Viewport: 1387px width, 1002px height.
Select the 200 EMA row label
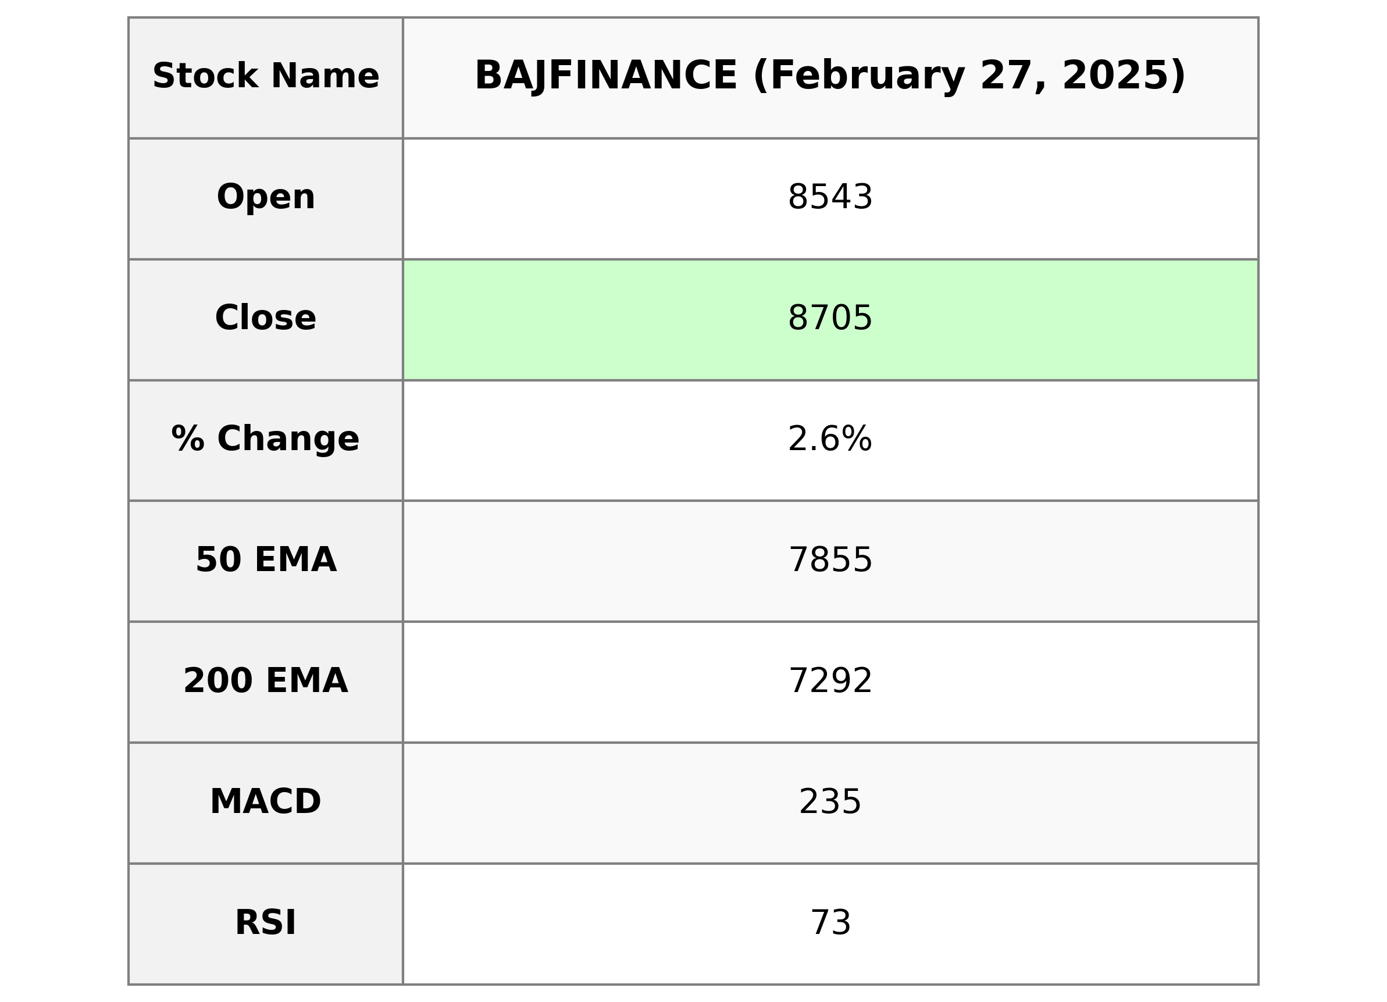tap(265, 681)
